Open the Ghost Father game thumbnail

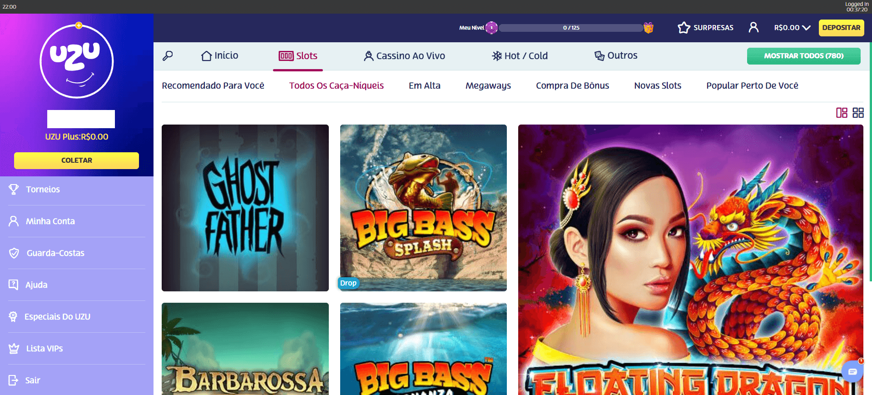pyautogui.click(x=245, y=208)
